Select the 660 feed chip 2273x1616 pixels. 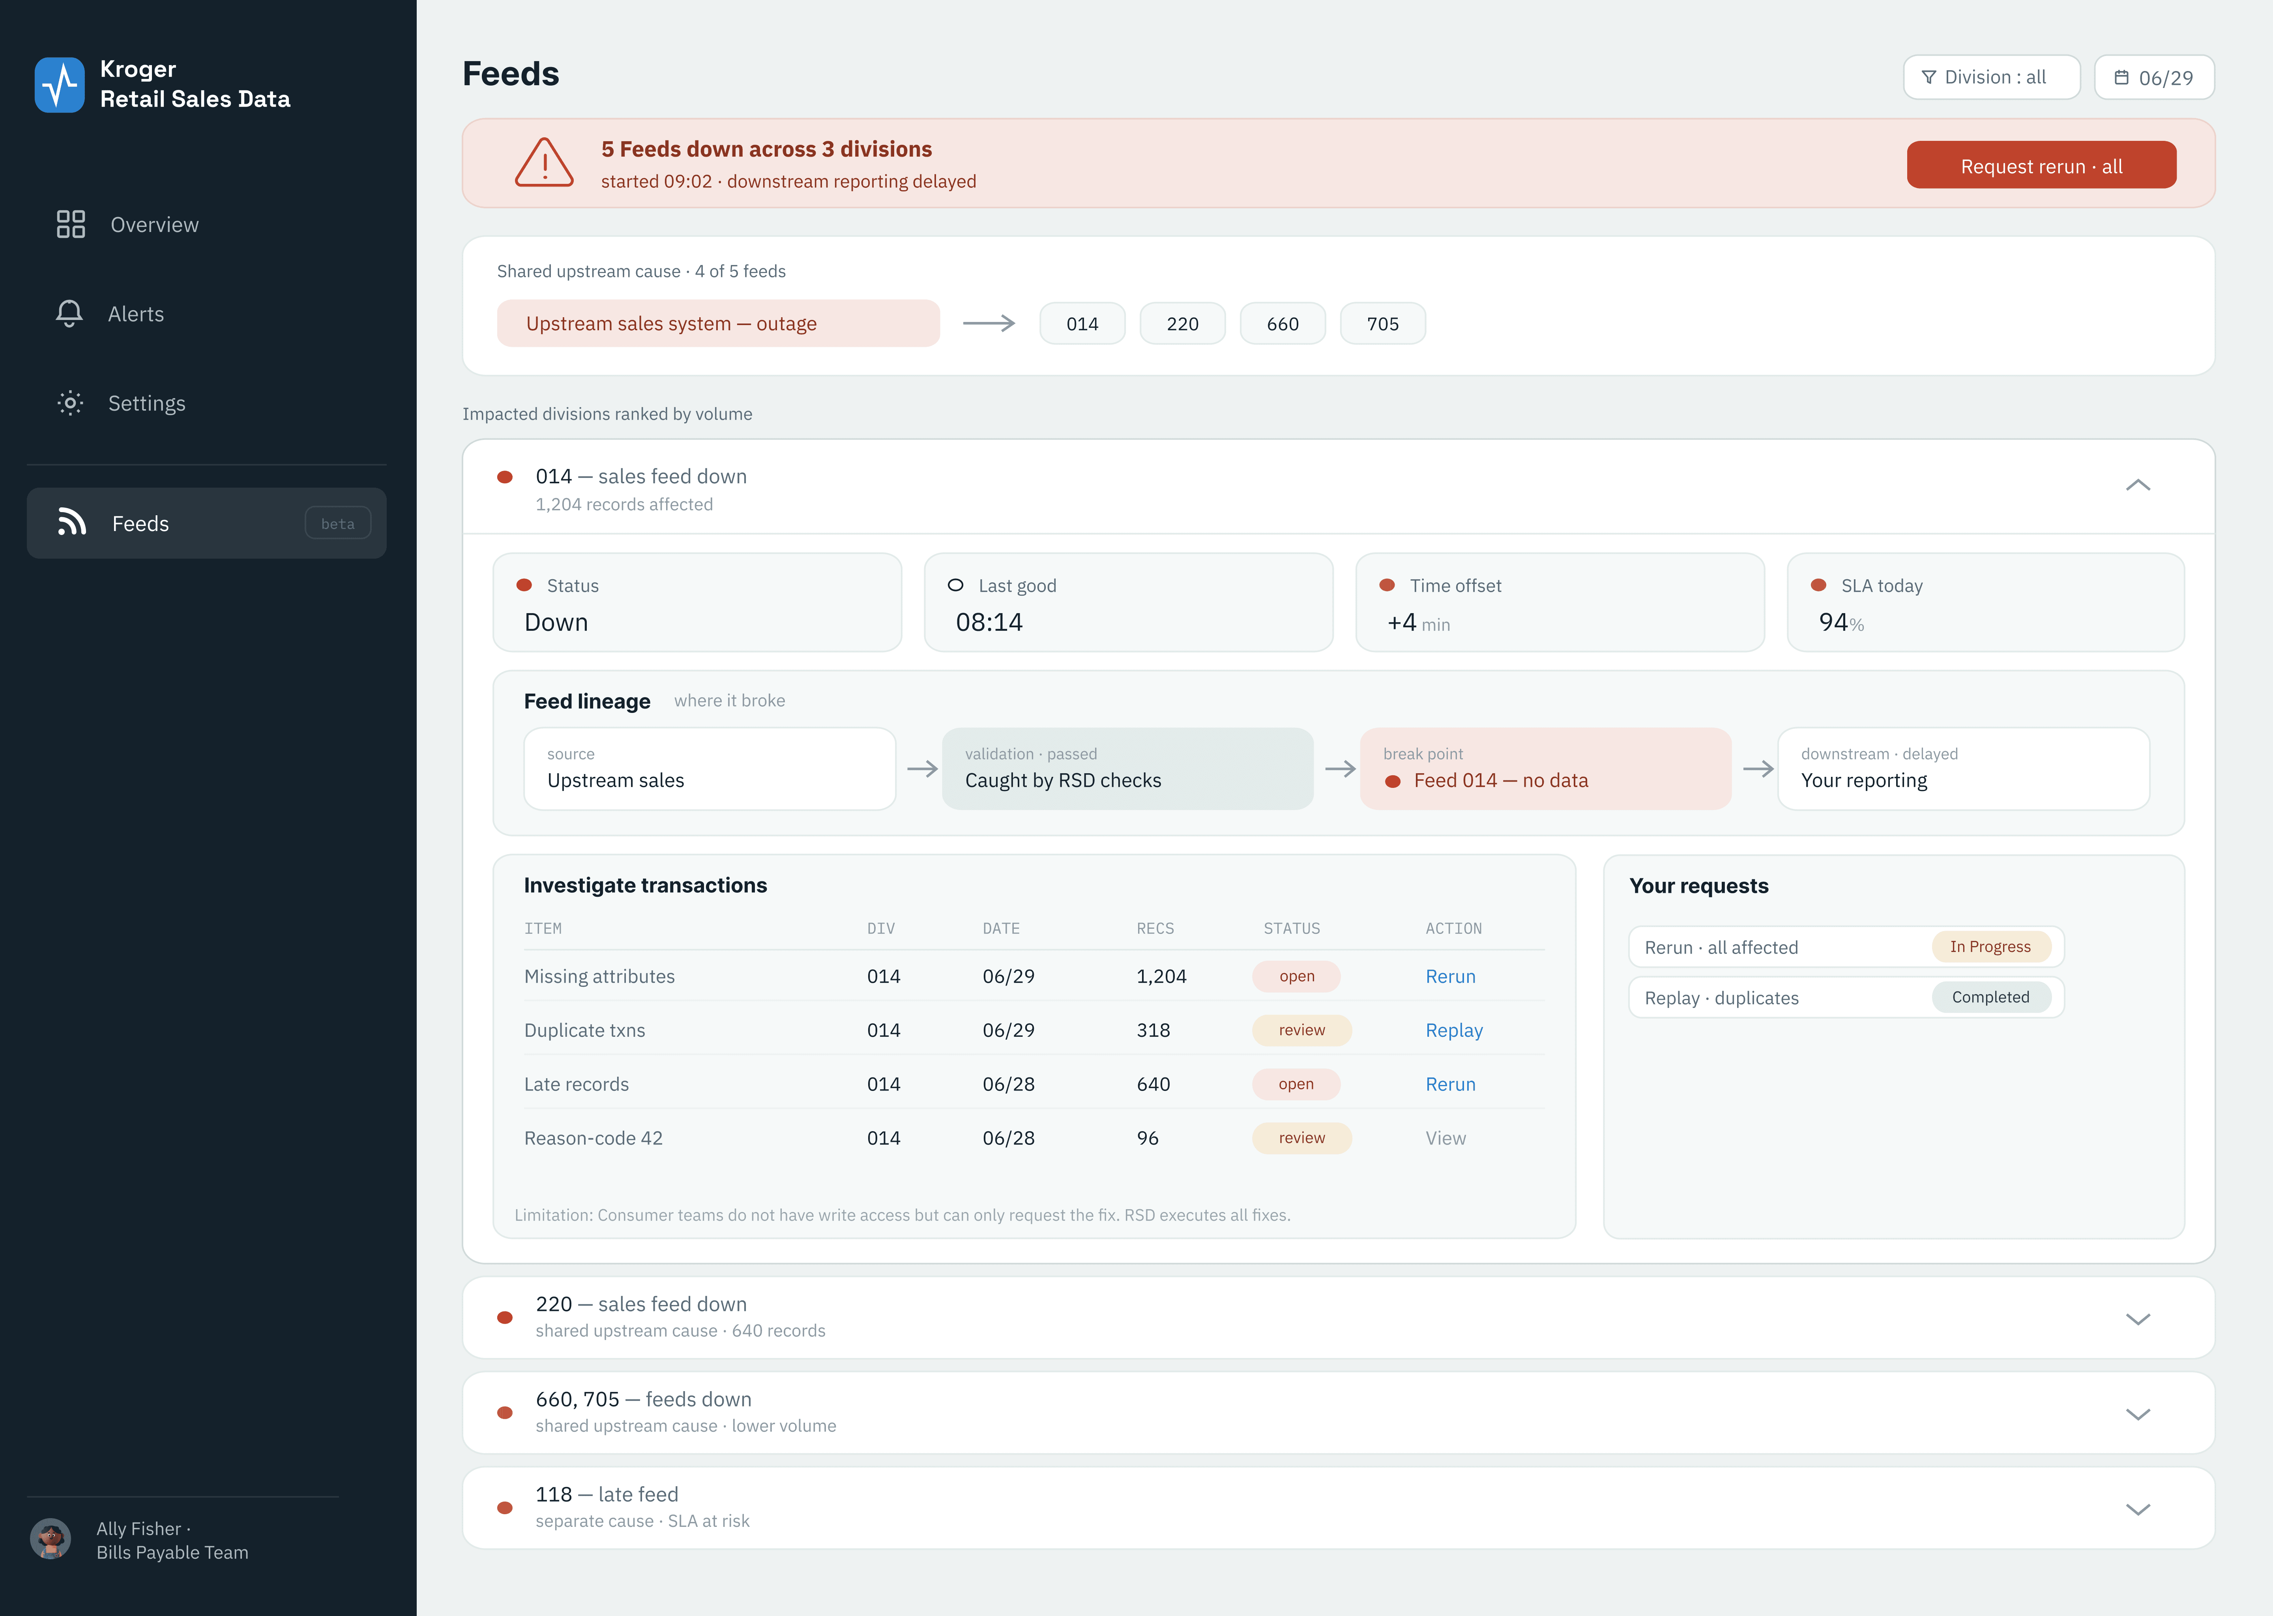point(1283,324)
